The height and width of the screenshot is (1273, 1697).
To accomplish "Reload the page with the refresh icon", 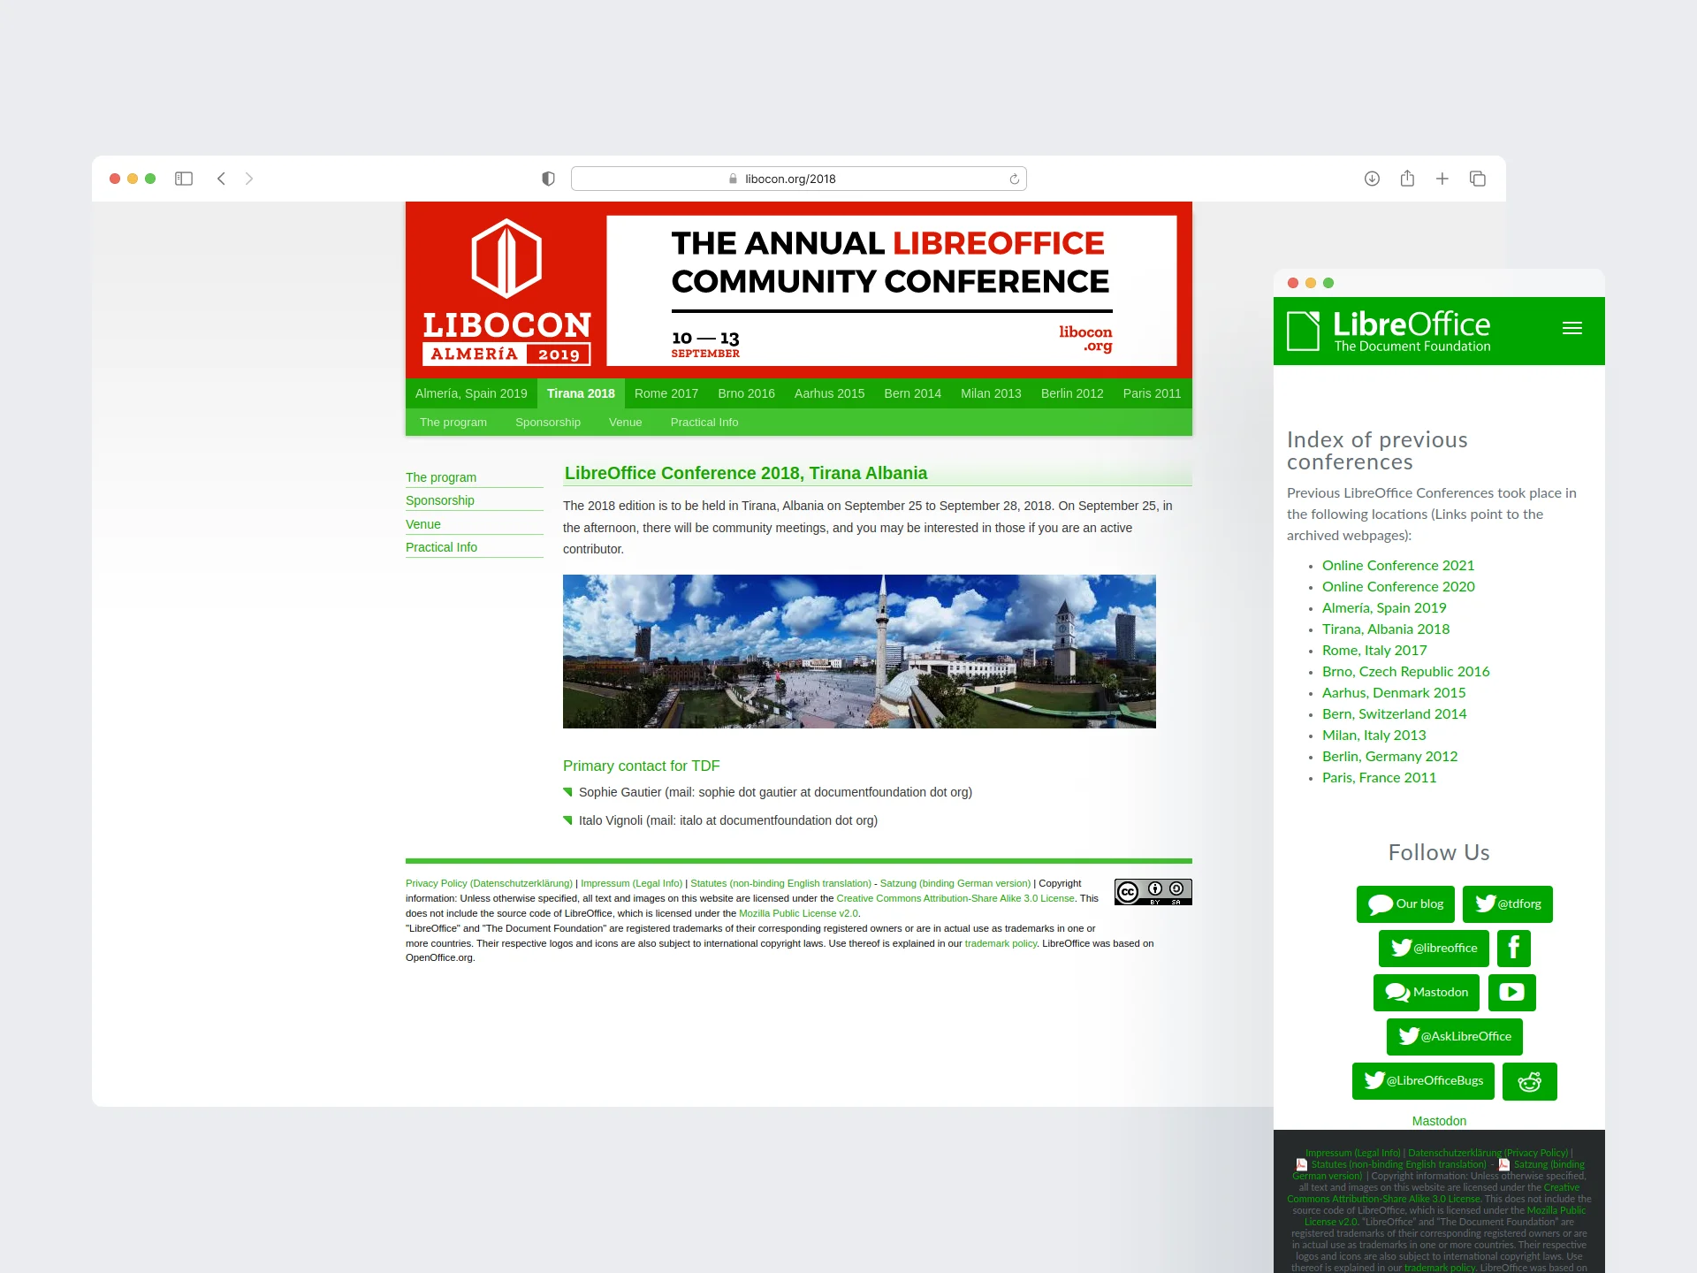I will 1014,179.
